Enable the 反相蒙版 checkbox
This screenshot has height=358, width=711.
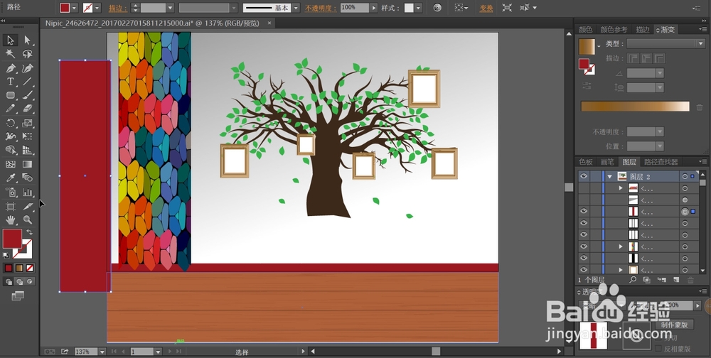658,349
